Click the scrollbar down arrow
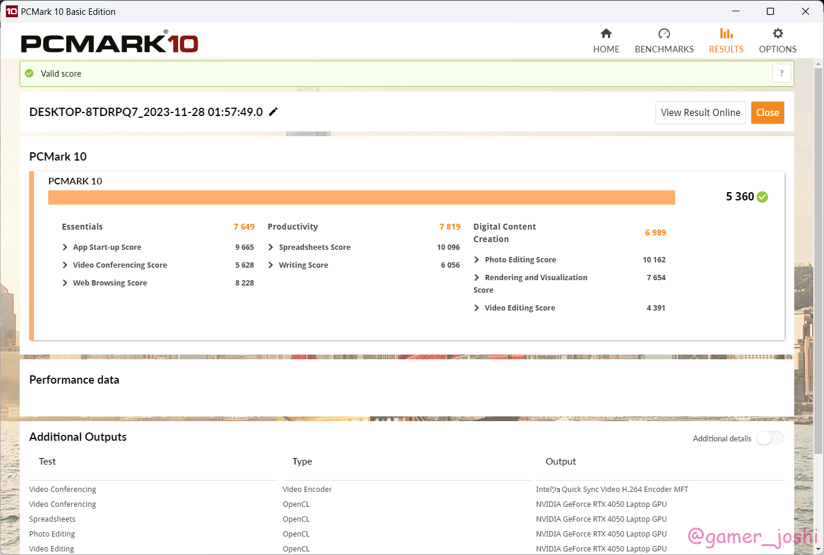824x555 pixels. [x=819, y=549]
